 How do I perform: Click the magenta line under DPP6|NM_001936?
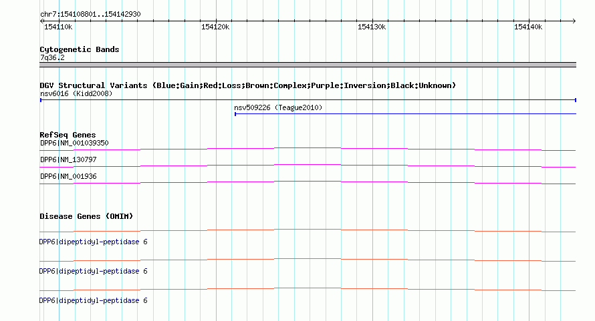308,182
